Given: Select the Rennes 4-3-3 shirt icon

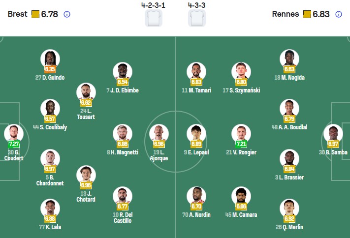Looking at the screenshot, I should tap(197, 18).
